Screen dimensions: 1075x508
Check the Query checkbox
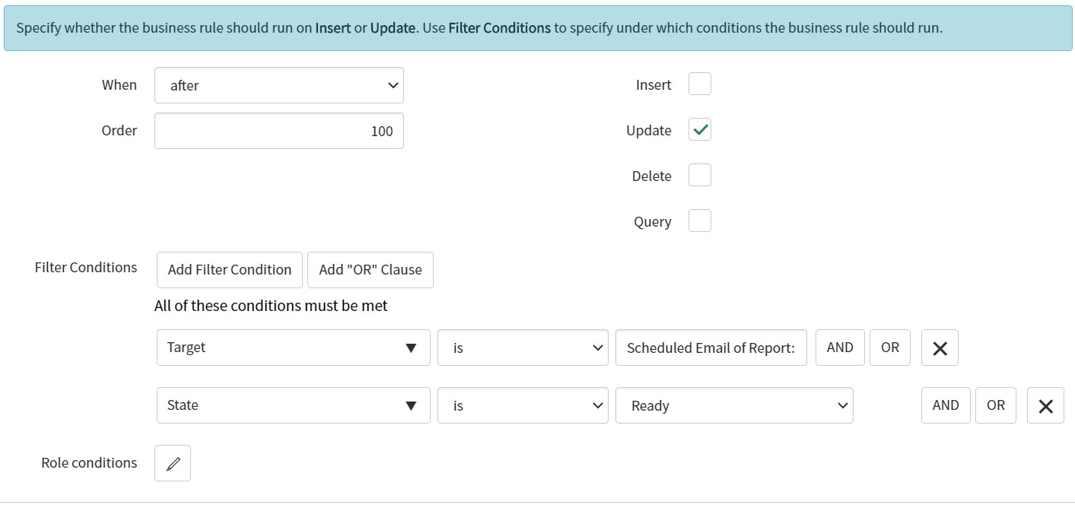[x=700, y=221]
